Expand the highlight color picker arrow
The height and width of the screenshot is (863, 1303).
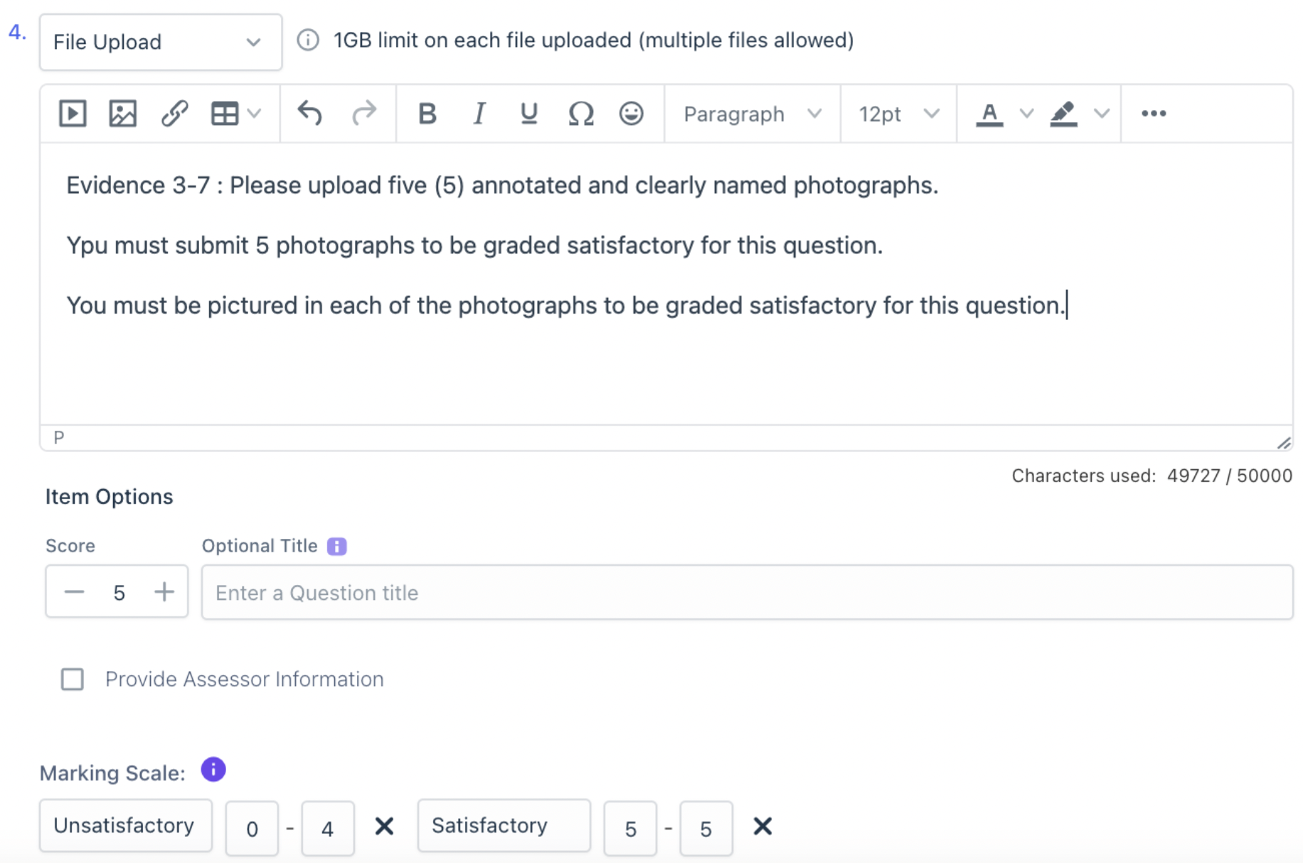pyautogui.click(x=1102, y=114)
